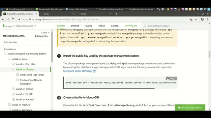Close the first Error tab
The height and width of the screenshot is (118, 211).
click(73, 14)
